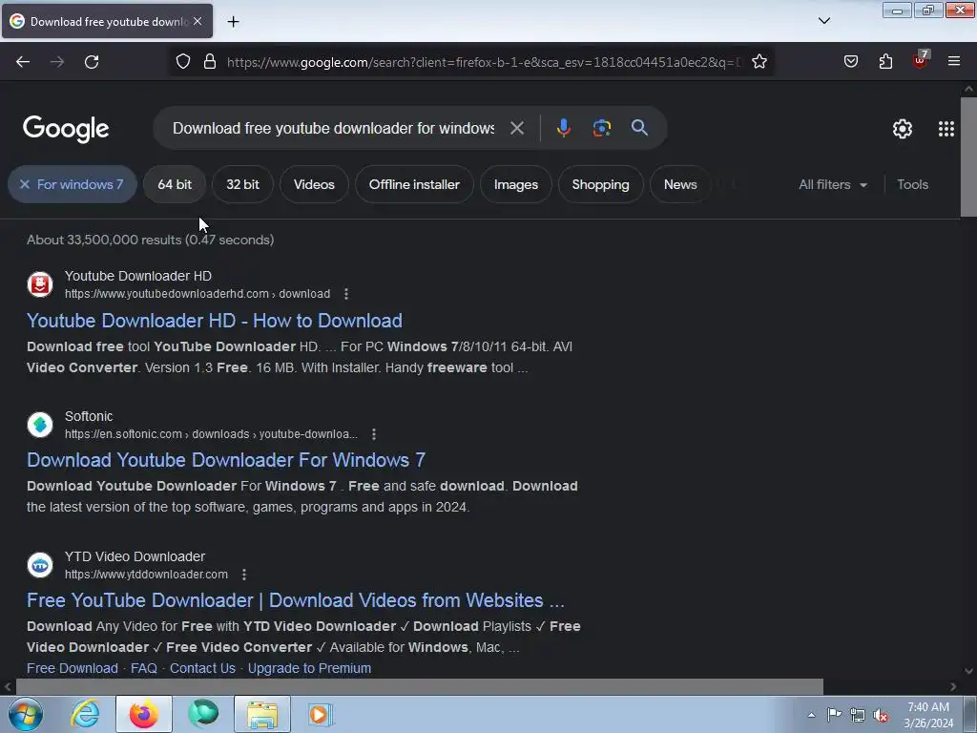Viewport: 977px width, 733px height.
Task: Open the Free Download sitelink
Action: point(73,668)
